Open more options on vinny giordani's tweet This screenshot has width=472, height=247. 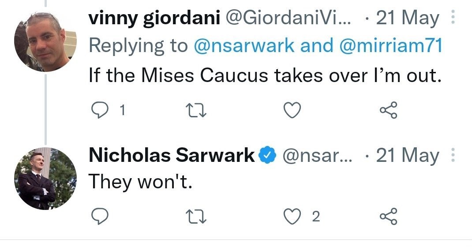point(451,19)
